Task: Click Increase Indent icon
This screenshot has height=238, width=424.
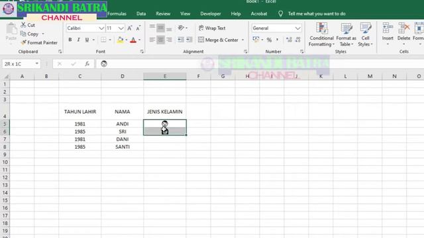Action: click(189, 40)
